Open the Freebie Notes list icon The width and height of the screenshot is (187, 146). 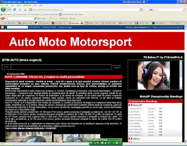click(x=91, y=143)
